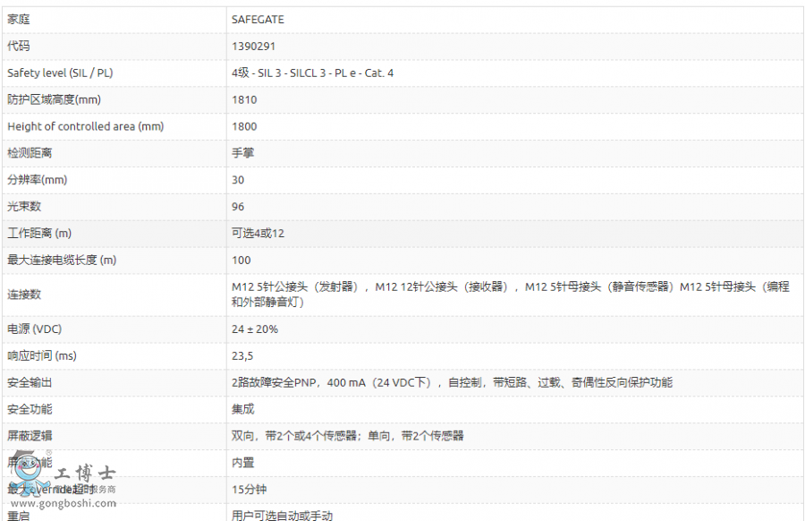
Task: Open the www.gongboshi.com watermark link
Action: (x=63, y=503)
